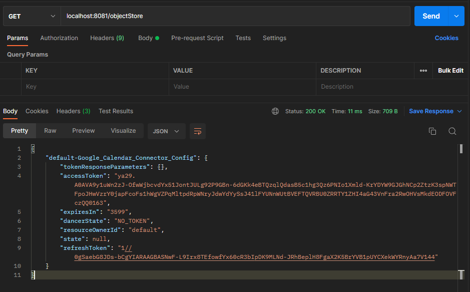
Task: Click the "NO_TOKEN" value text
Action: coord(132,221)
